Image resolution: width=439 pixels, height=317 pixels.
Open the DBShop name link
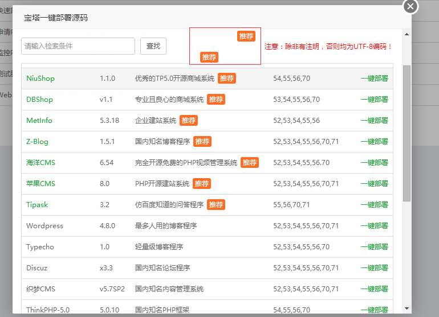point(39,100)
